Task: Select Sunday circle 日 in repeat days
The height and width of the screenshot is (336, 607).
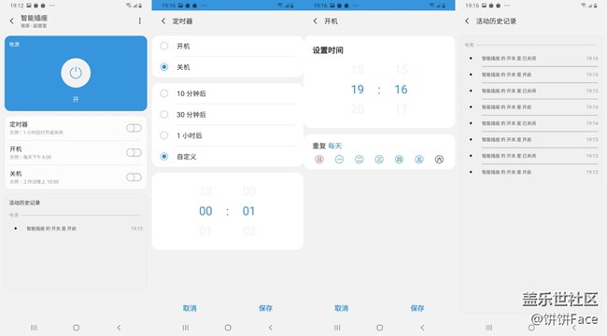Action: pos(319,159)
